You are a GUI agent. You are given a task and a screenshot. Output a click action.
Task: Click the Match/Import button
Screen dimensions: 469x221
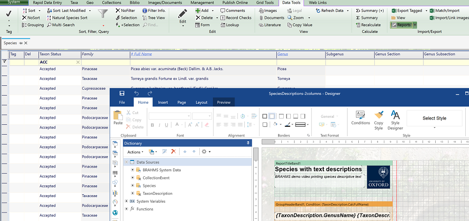(445, 10)
